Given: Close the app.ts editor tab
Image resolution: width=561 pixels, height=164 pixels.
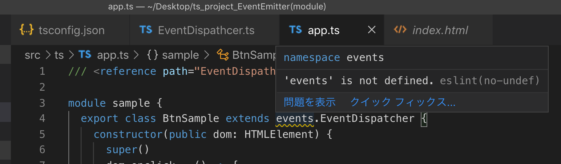Looking at the screenshot, I should click(x=371, y=30).
